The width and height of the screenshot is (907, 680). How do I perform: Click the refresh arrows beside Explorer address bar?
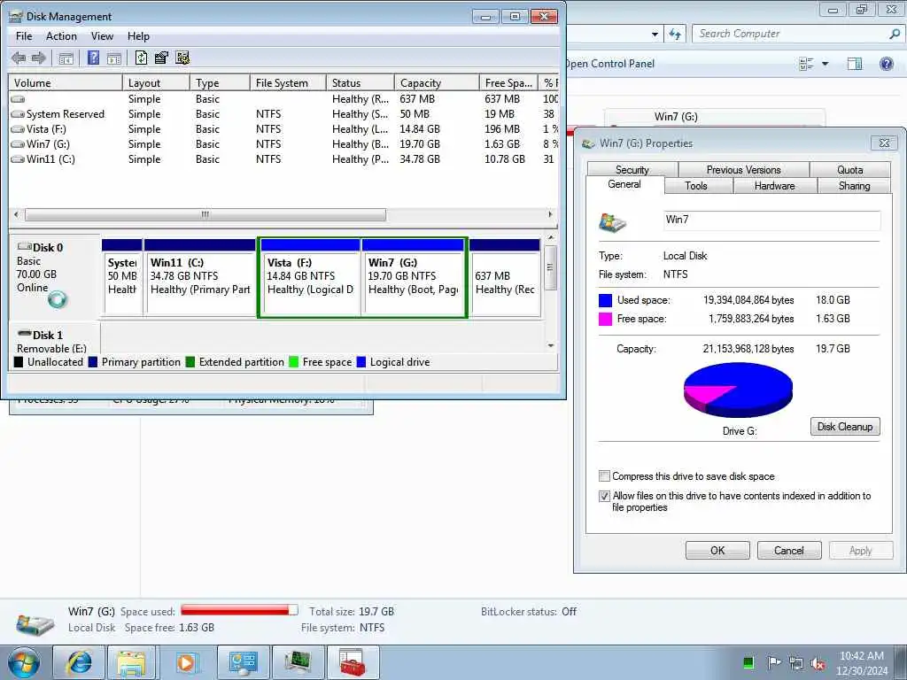[675, 35]
